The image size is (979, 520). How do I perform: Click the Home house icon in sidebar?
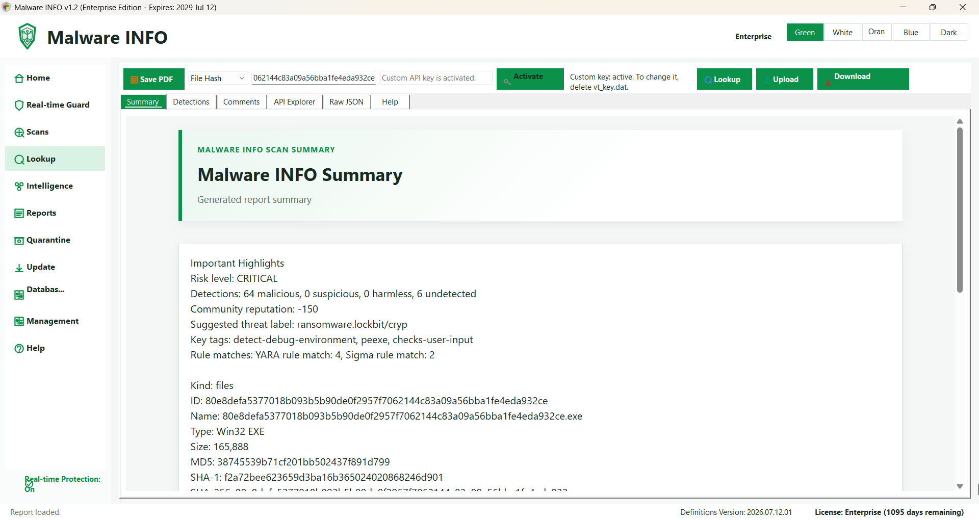point(19,78)
